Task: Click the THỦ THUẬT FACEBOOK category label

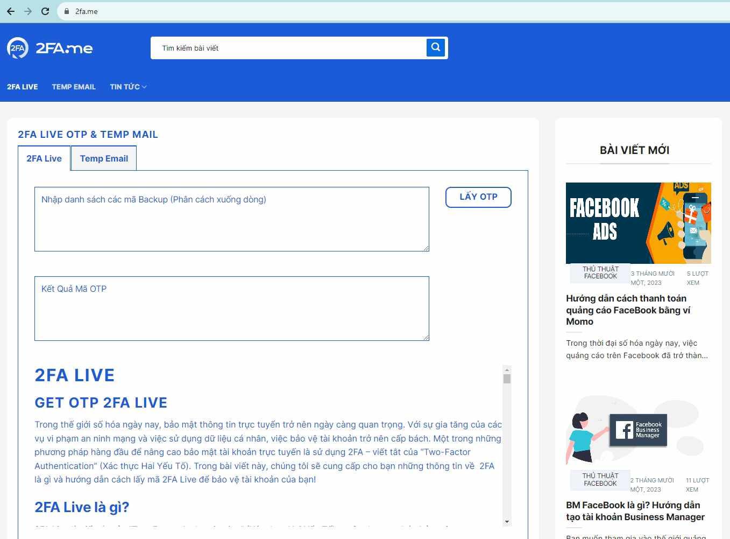Action: click(x=599, y=273)
